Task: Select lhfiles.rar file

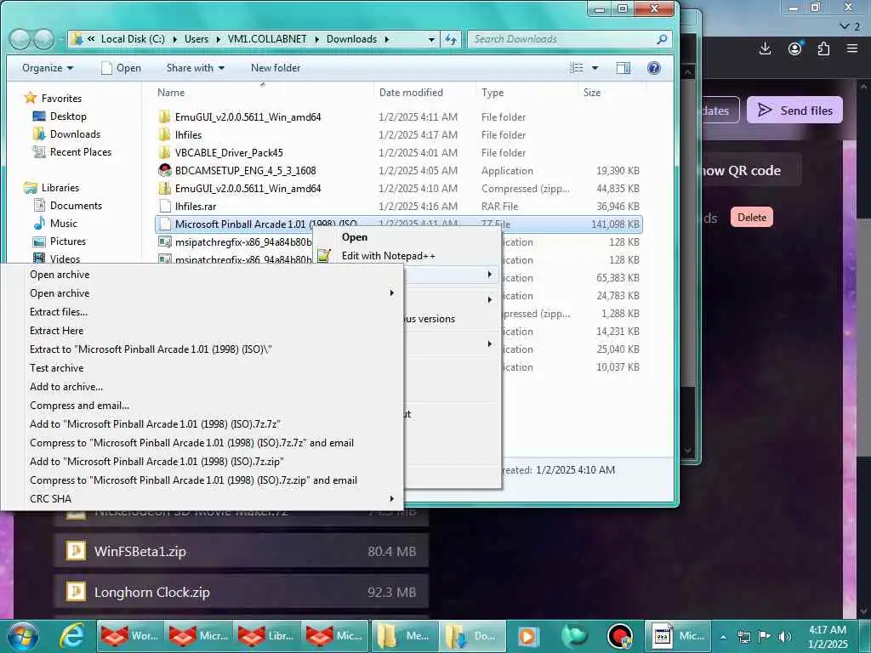Action: [195, 206]
